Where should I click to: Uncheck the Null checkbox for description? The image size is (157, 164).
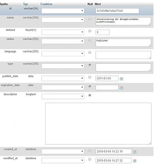click(90, 95)
